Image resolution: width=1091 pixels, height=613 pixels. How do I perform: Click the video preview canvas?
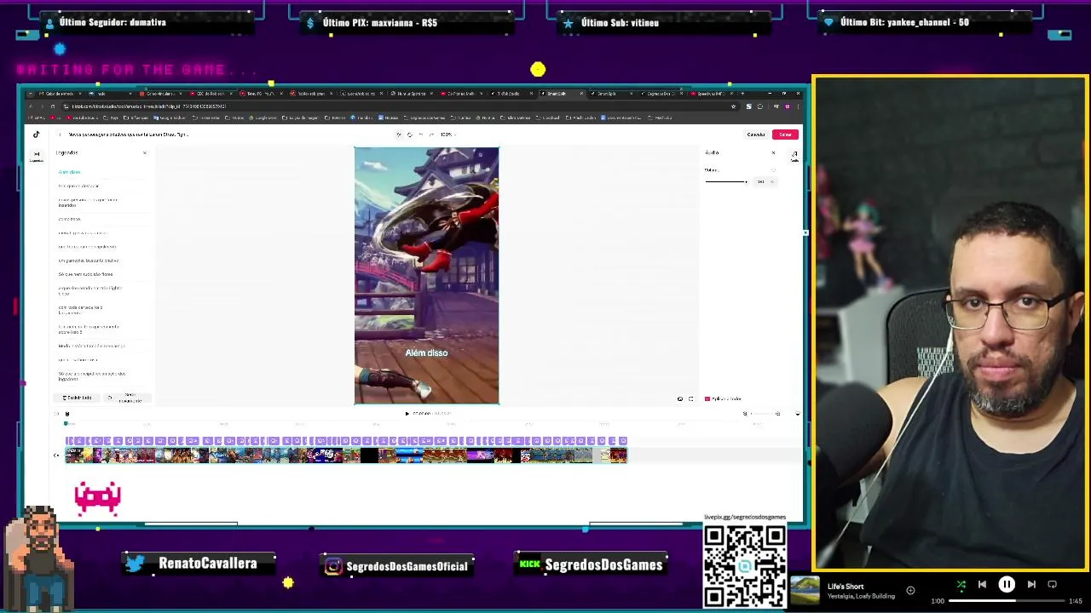pyautogui.click(x=426, y=275)
